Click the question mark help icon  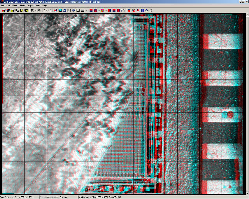(x=151, y=10)
